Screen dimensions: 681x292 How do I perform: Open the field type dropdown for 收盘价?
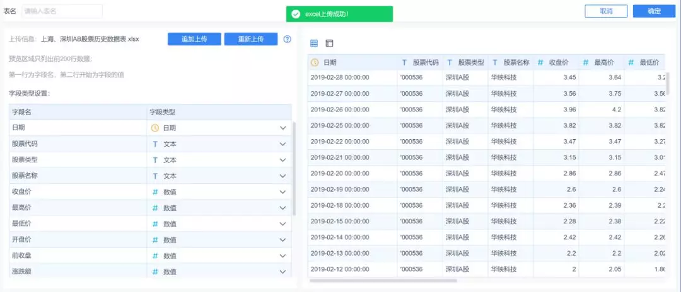[x=282, y=192]
